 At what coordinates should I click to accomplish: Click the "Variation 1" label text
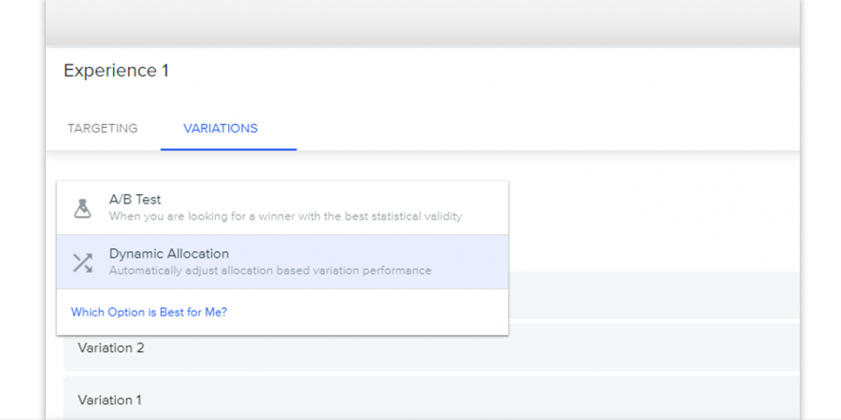(110, 400)
